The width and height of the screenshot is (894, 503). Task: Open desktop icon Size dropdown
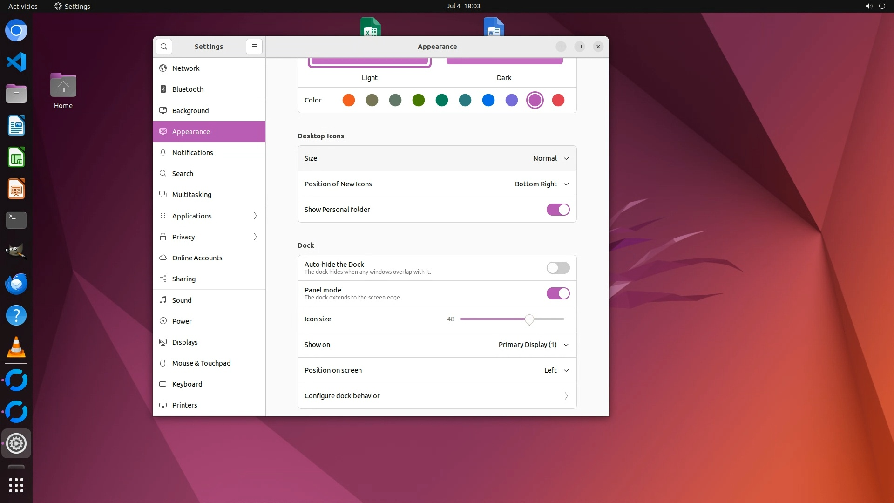[x=550, y=158]
